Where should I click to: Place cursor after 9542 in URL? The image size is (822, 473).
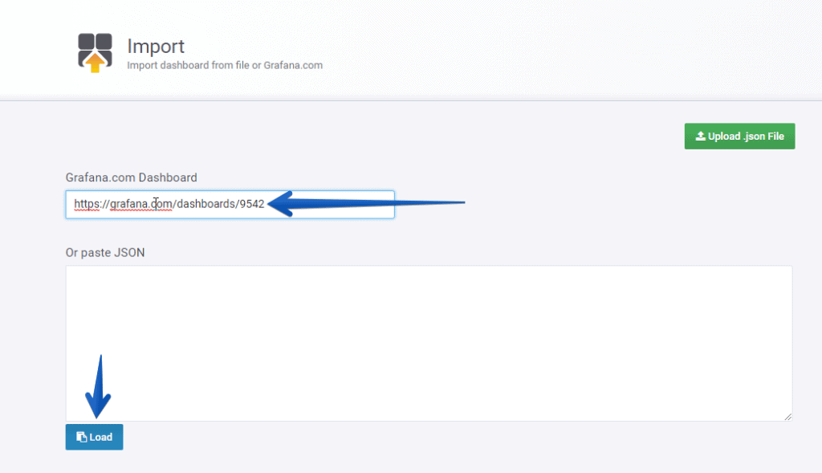point(265,204)
